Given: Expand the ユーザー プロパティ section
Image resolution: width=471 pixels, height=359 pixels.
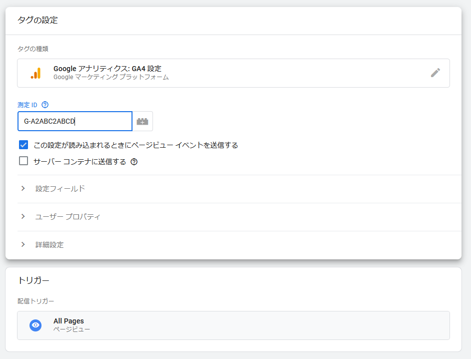Looking at the screenshot, I should coord(239,217).
